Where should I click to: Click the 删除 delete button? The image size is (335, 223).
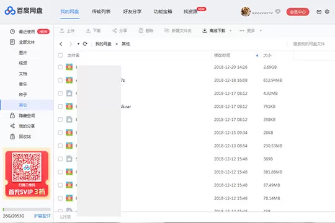(x=146, y=31)
